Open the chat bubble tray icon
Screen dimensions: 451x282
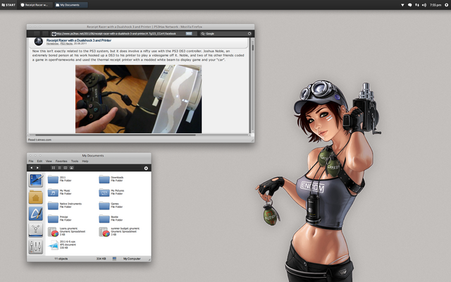[409, 5]
